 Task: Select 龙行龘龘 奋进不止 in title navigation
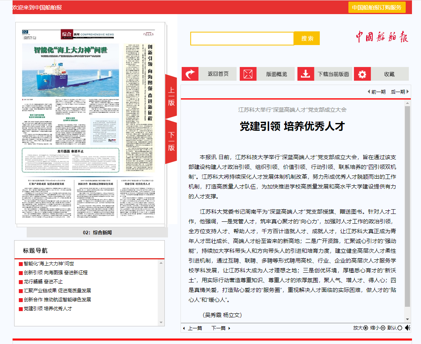click(43, 282)
